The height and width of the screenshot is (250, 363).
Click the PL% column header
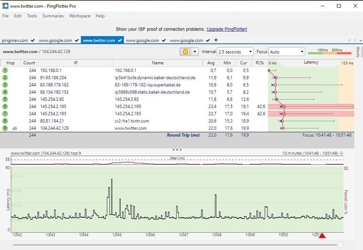260,63
